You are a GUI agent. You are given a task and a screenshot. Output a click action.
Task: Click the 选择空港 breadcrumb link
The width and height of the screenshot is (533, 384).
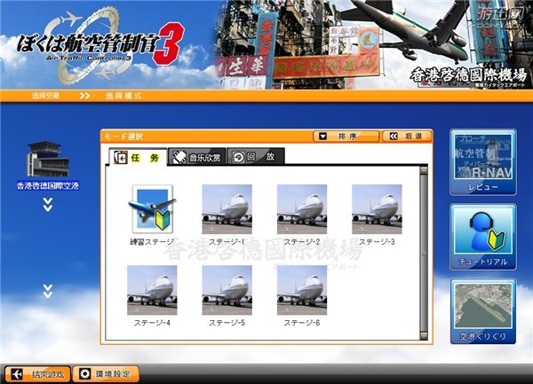(45, 96)
